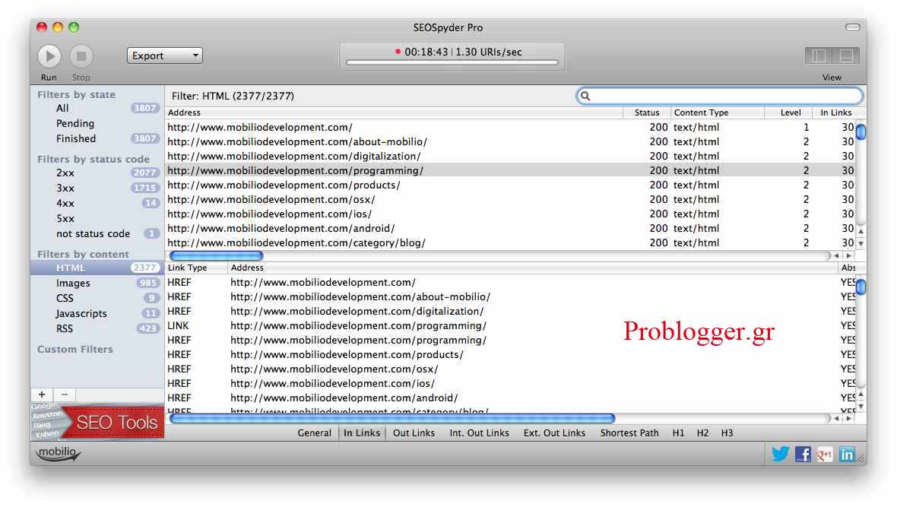Sort by Level column header

click(x=788, y=112)
